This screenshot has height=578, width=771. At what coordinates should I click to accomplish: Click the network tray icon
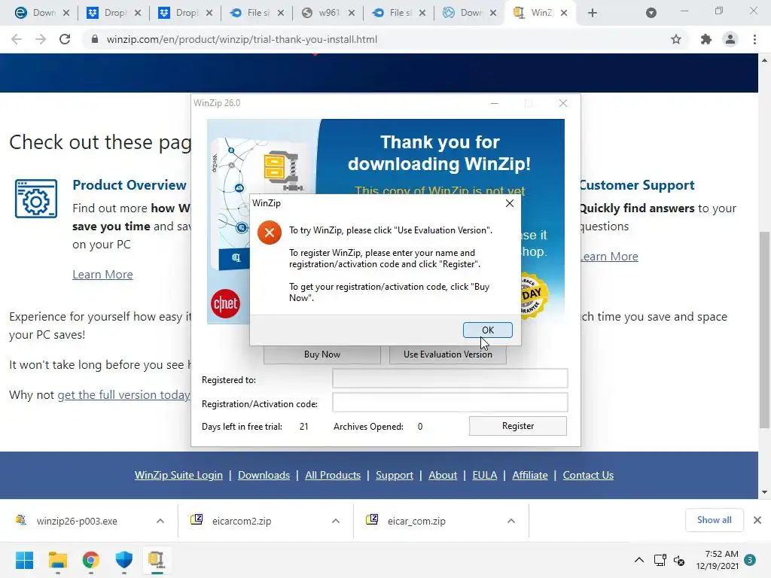pyautogui.click(x=660, y=560)
